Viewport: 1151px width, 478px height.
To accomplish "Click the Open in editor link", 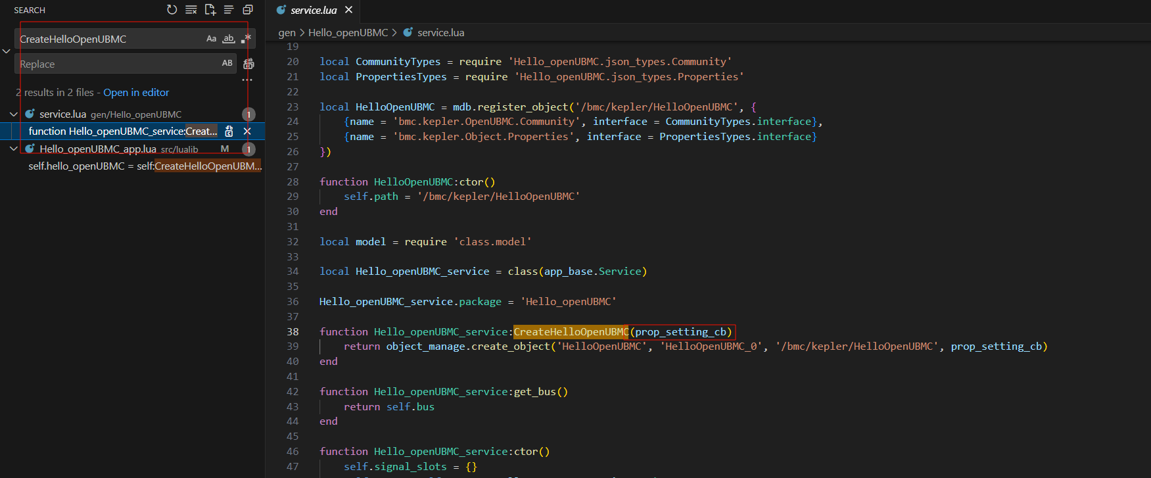I will (136, 93).
